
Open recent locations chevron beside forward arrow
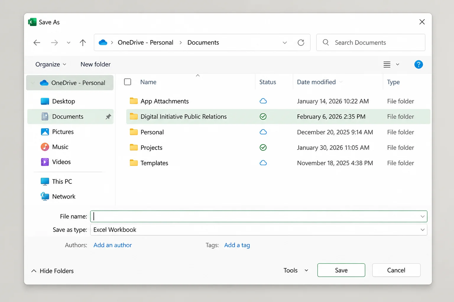[x=69, y=43]
